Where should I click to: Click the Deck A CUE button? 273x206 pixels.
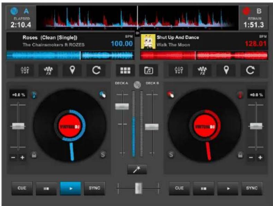22,188
